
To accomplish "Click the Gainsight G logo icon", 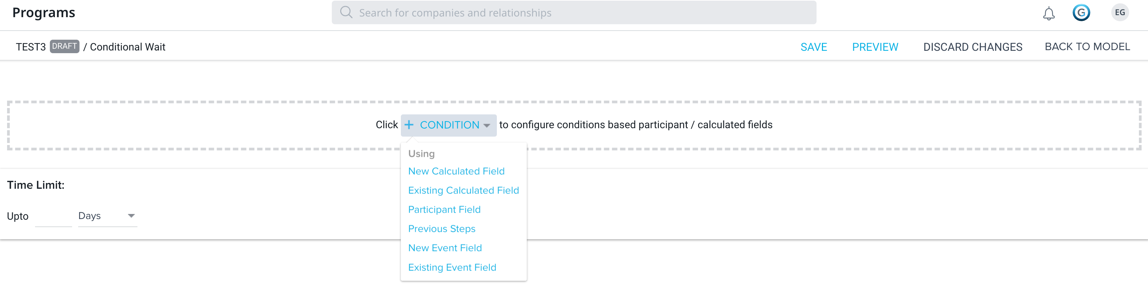I will 1081,12.
